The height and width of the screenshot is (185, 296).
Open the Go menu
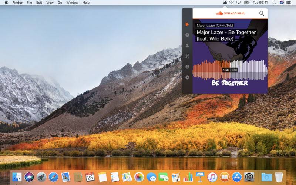tap(60, 3)
